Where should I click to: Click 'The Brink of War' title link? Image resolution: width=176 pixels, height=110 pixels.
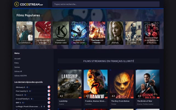[x=145, y=101]
